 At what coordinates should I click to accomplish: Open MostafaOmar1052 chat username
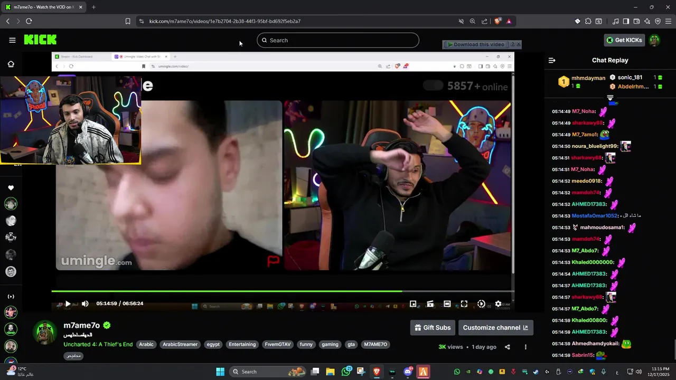point(594,216)
